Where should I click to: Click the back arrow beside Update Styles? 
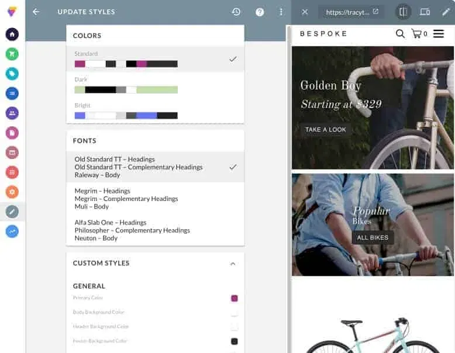pos(36,12)
